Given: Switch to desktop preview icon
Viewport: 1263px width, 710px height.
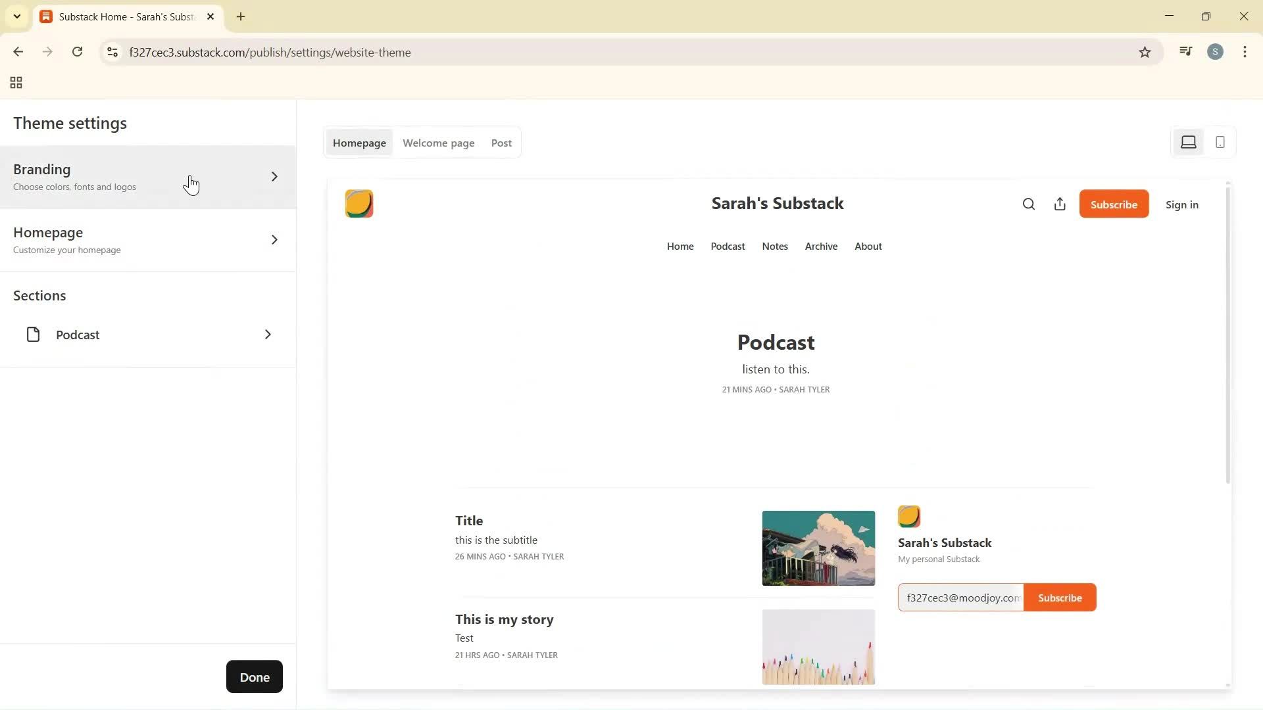Looking at the screenshot, I should pyautogui.click(x=1188, y=143).
